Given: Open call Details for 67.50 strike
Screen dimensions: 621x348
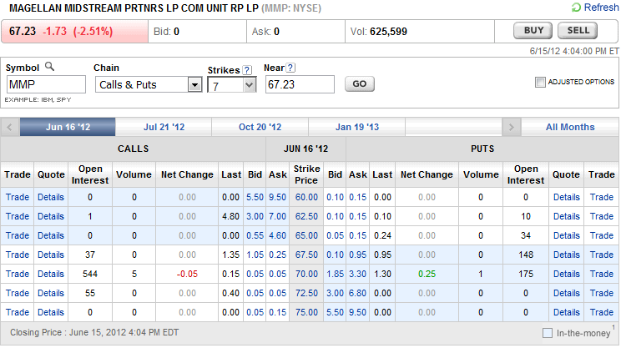Looking at the screenshot, I should click(51, 255).
